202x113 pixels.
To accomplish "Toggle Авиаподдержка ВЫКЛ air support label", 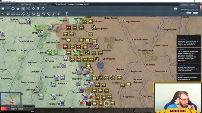I will click(x=79, y=4).
